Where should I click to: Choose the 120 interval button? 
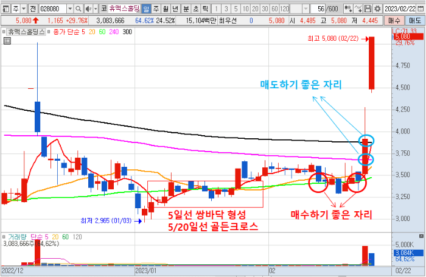coord(284,9)
